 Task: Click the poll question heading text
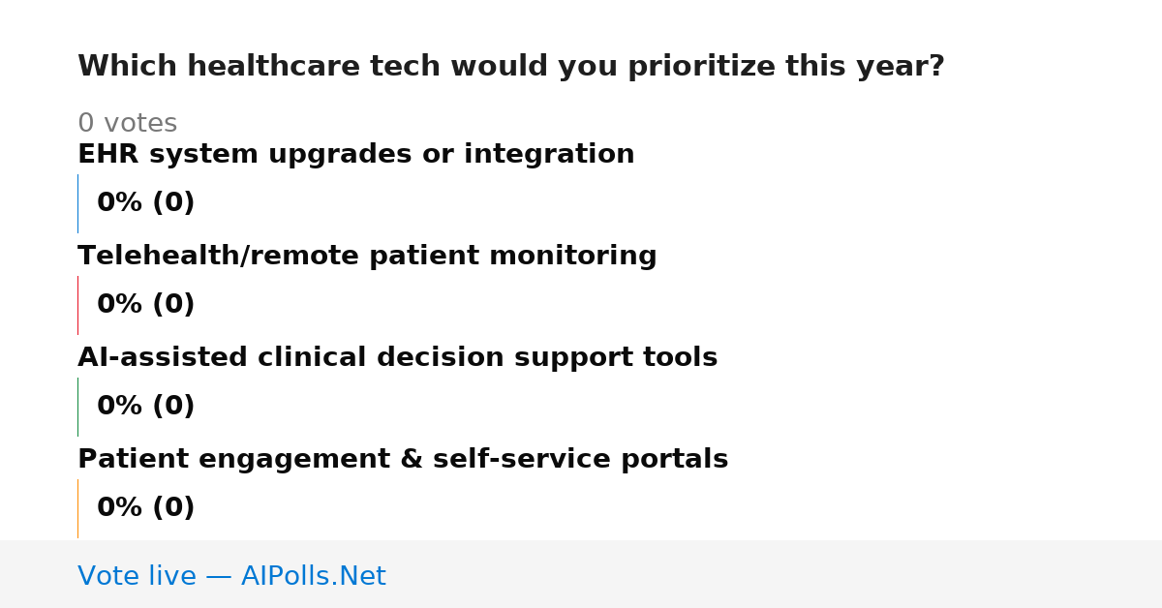pyautogui.click(x=510, y=67)
